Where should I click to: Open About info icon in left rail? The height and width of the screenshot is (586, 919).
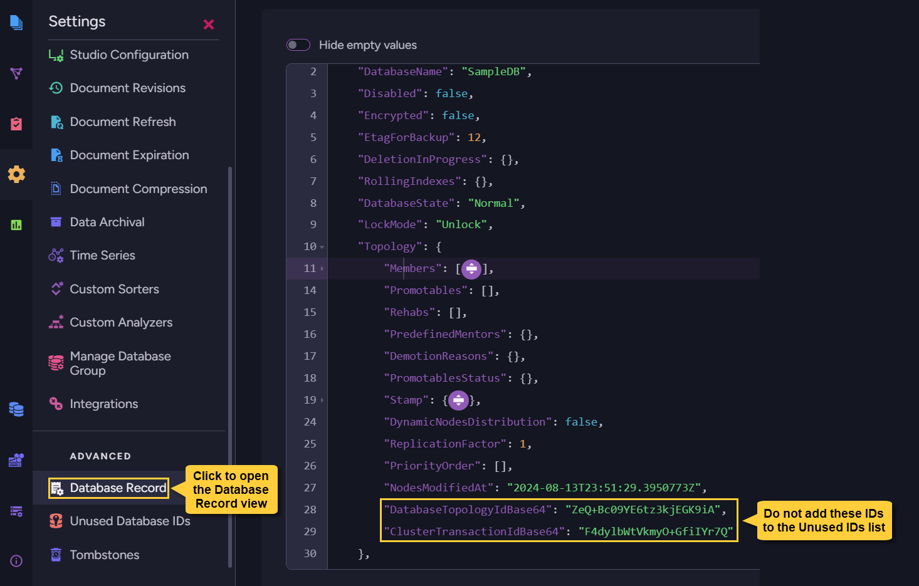16,561
